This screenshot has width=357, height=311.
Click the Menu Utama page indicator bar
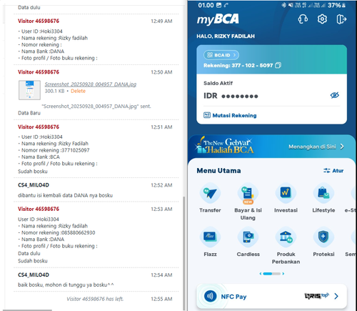coord(272,274)
